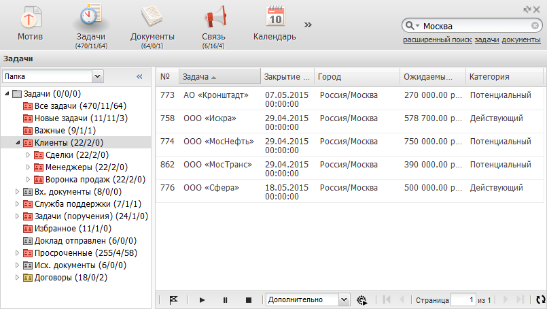Click the page number input field
The height and width of the screenshot is (309, 547).
click(463, 299)
